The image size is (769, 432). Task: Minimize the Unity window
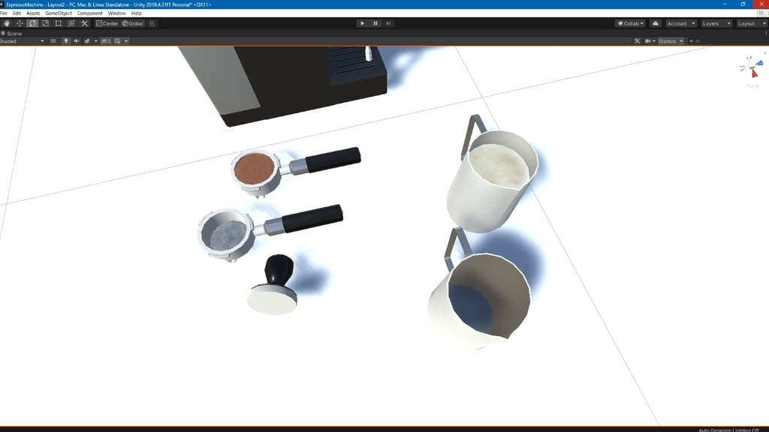click(725, 4)
